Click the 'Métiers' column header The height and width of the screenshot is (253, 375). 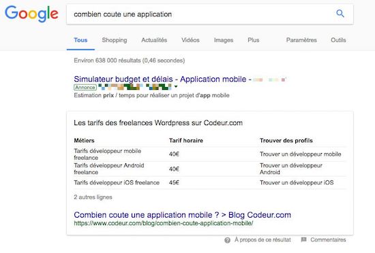84,141
